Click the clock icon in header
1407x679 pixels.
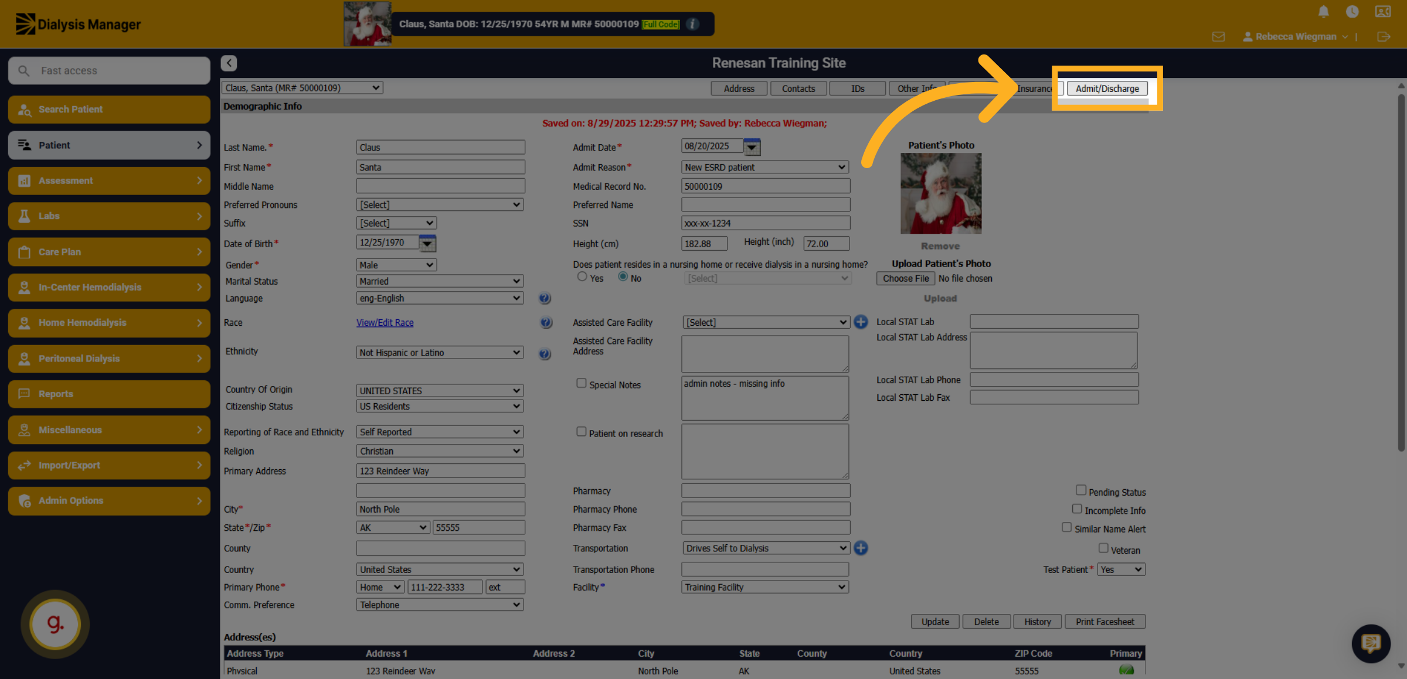(1352, 12)
